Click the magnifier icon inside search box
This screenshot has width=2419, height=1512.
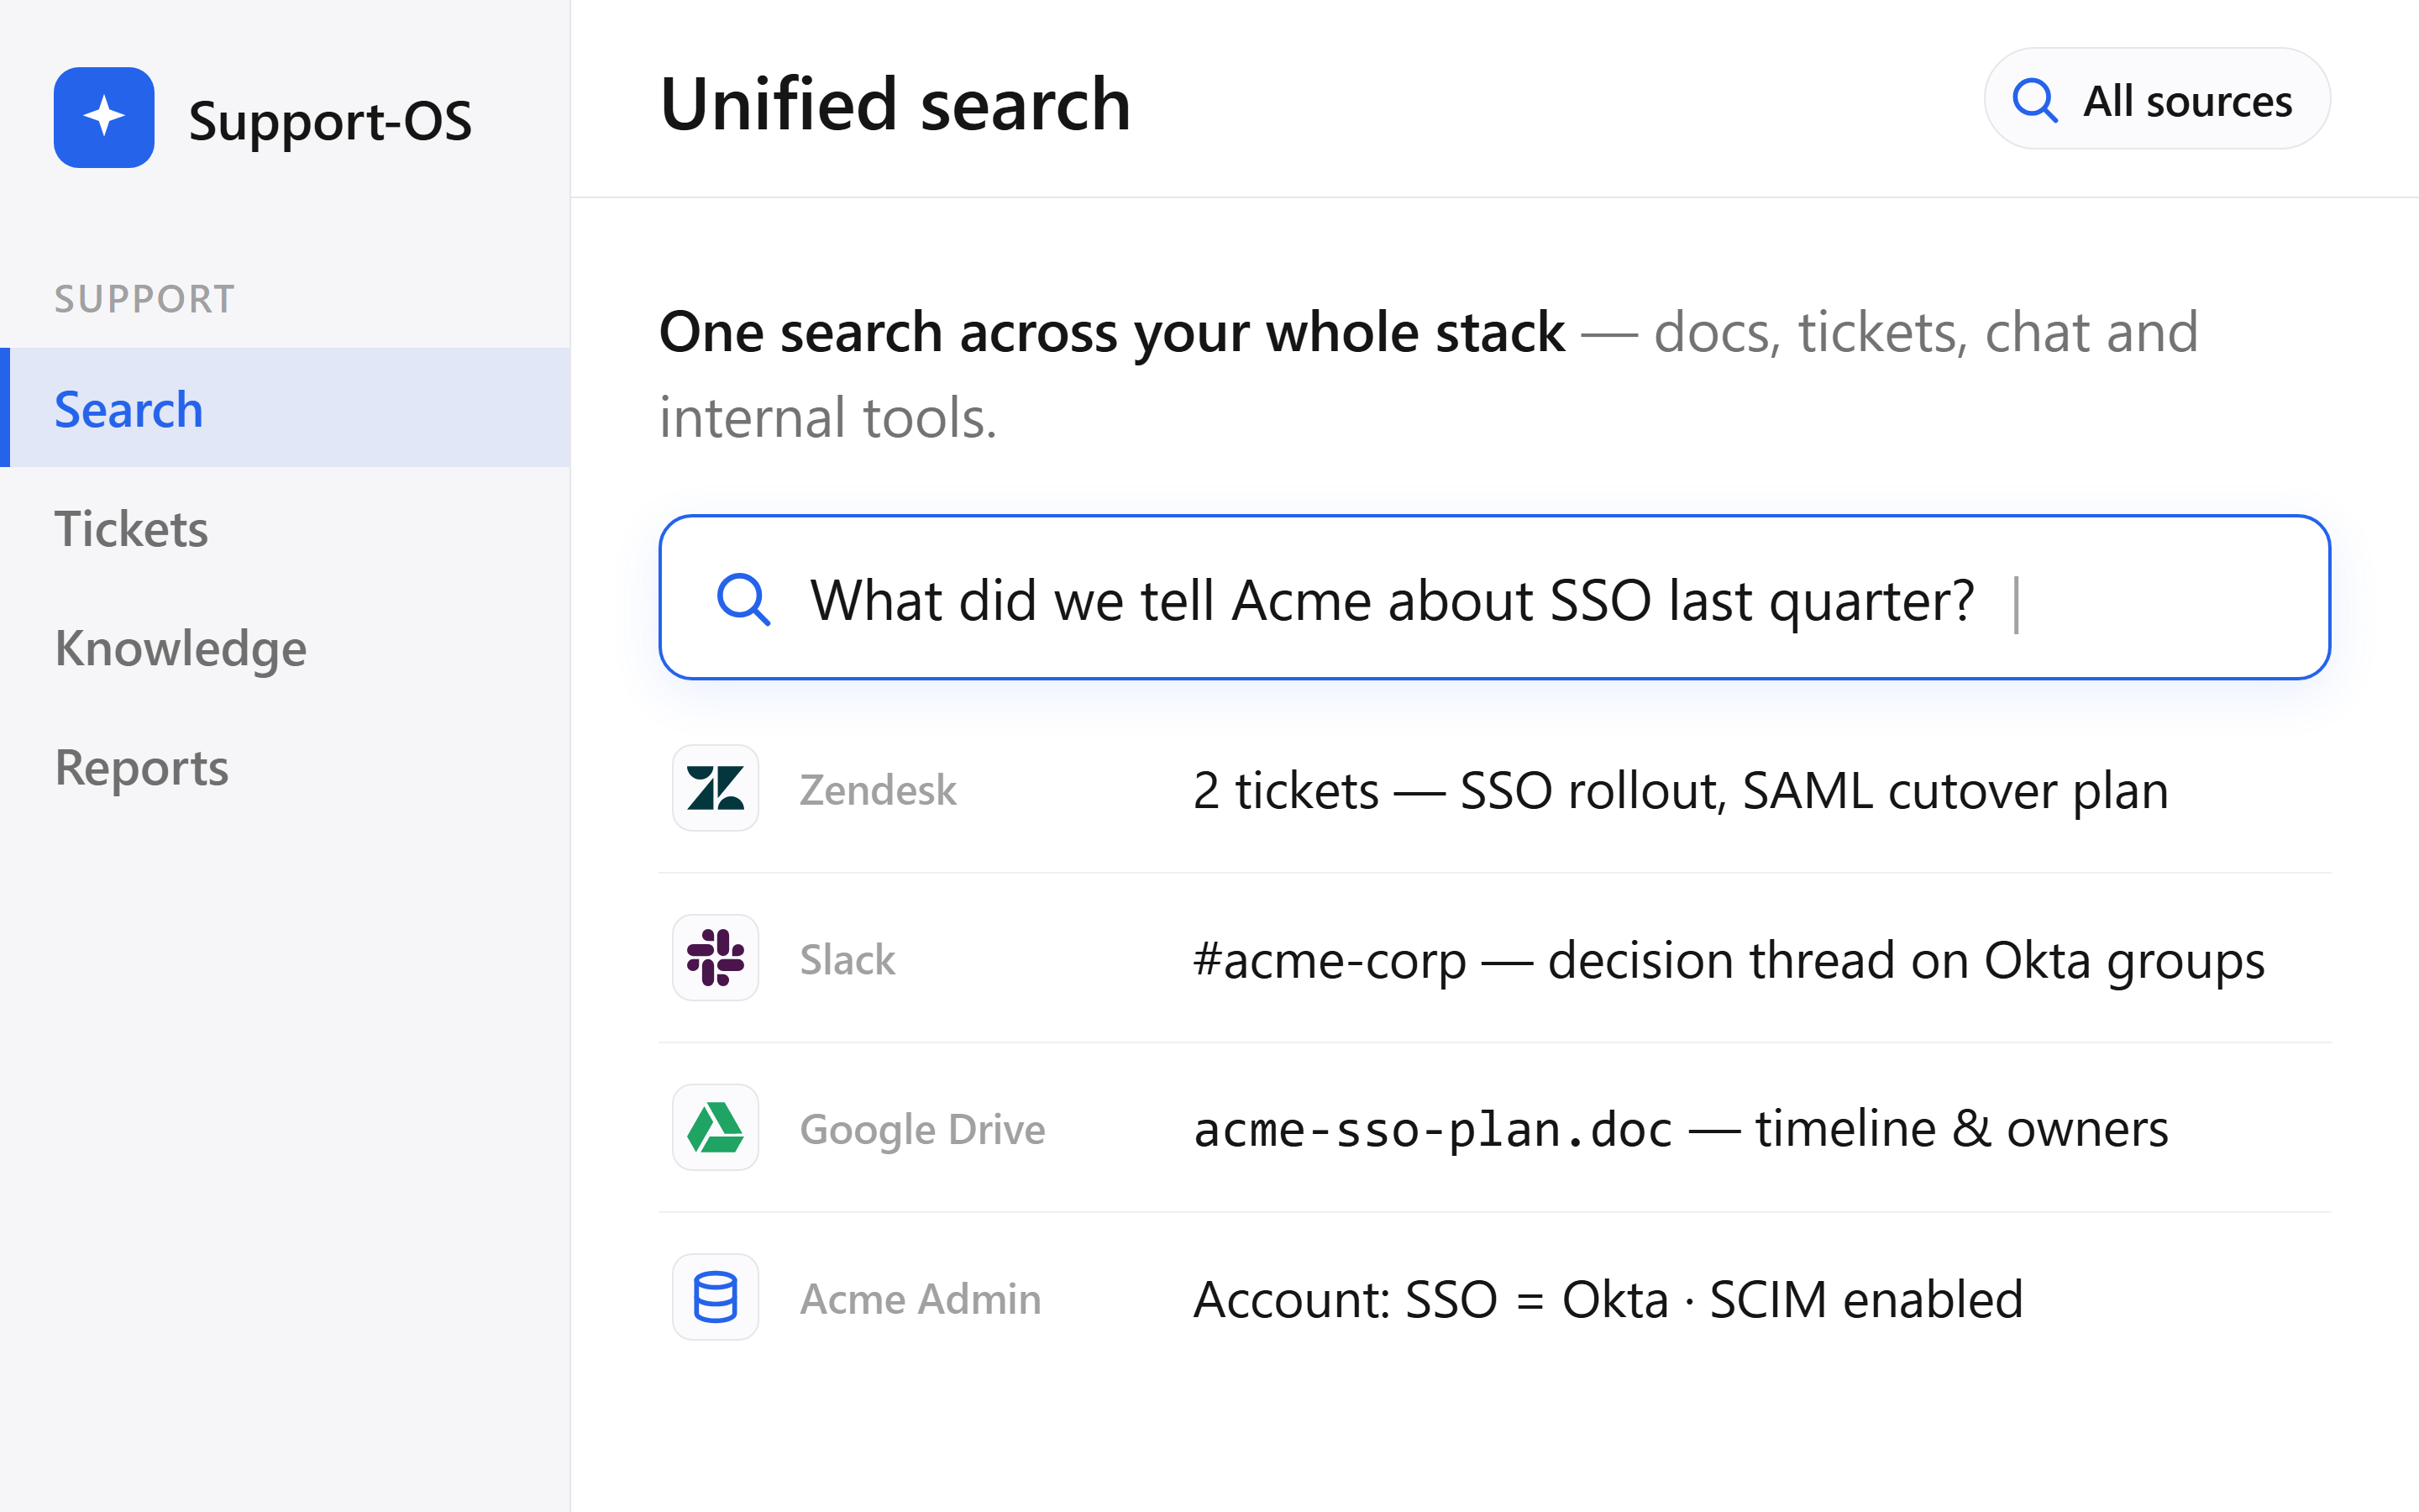(743, 600)
